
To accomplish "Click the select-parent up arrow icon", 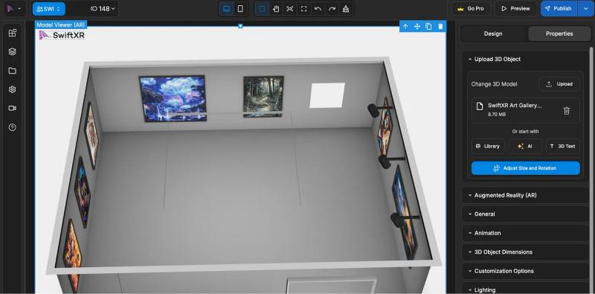I will [405, 26].
